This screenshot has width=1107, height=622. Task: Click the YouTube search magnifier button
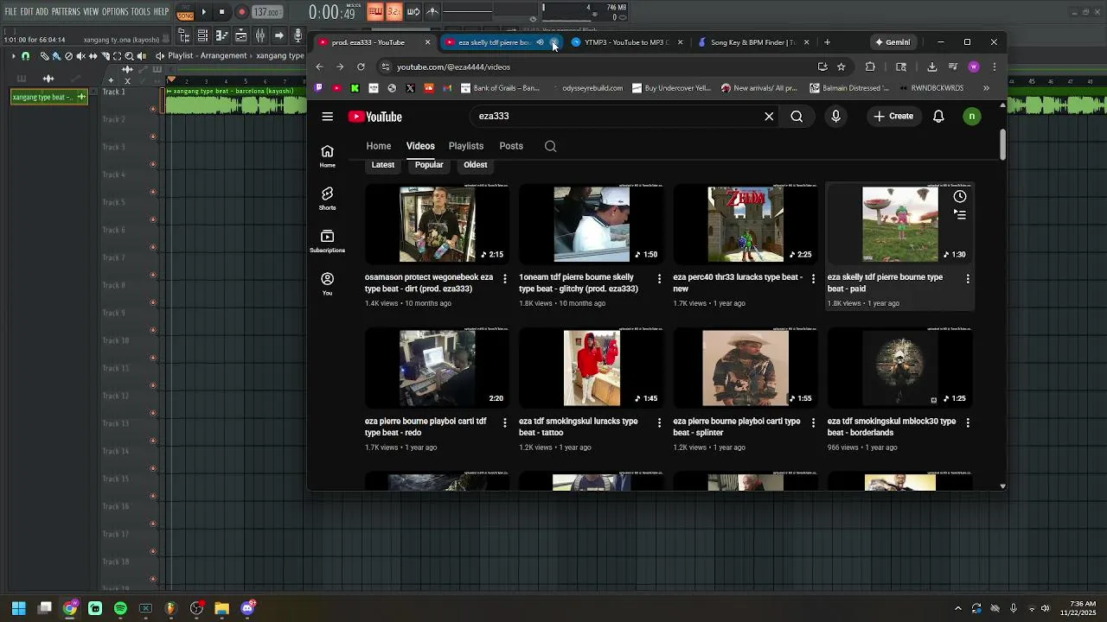coord(797,117)
